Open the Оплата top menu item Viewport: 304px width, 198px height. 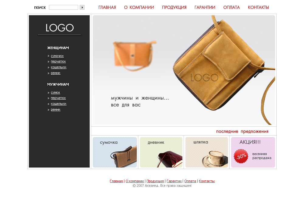231,7
